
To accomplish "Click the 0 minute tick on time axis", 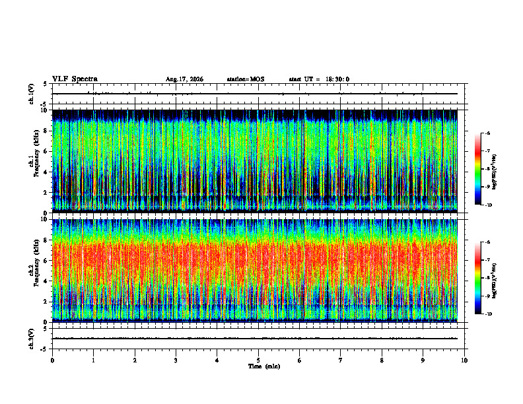I will [52, 360].
